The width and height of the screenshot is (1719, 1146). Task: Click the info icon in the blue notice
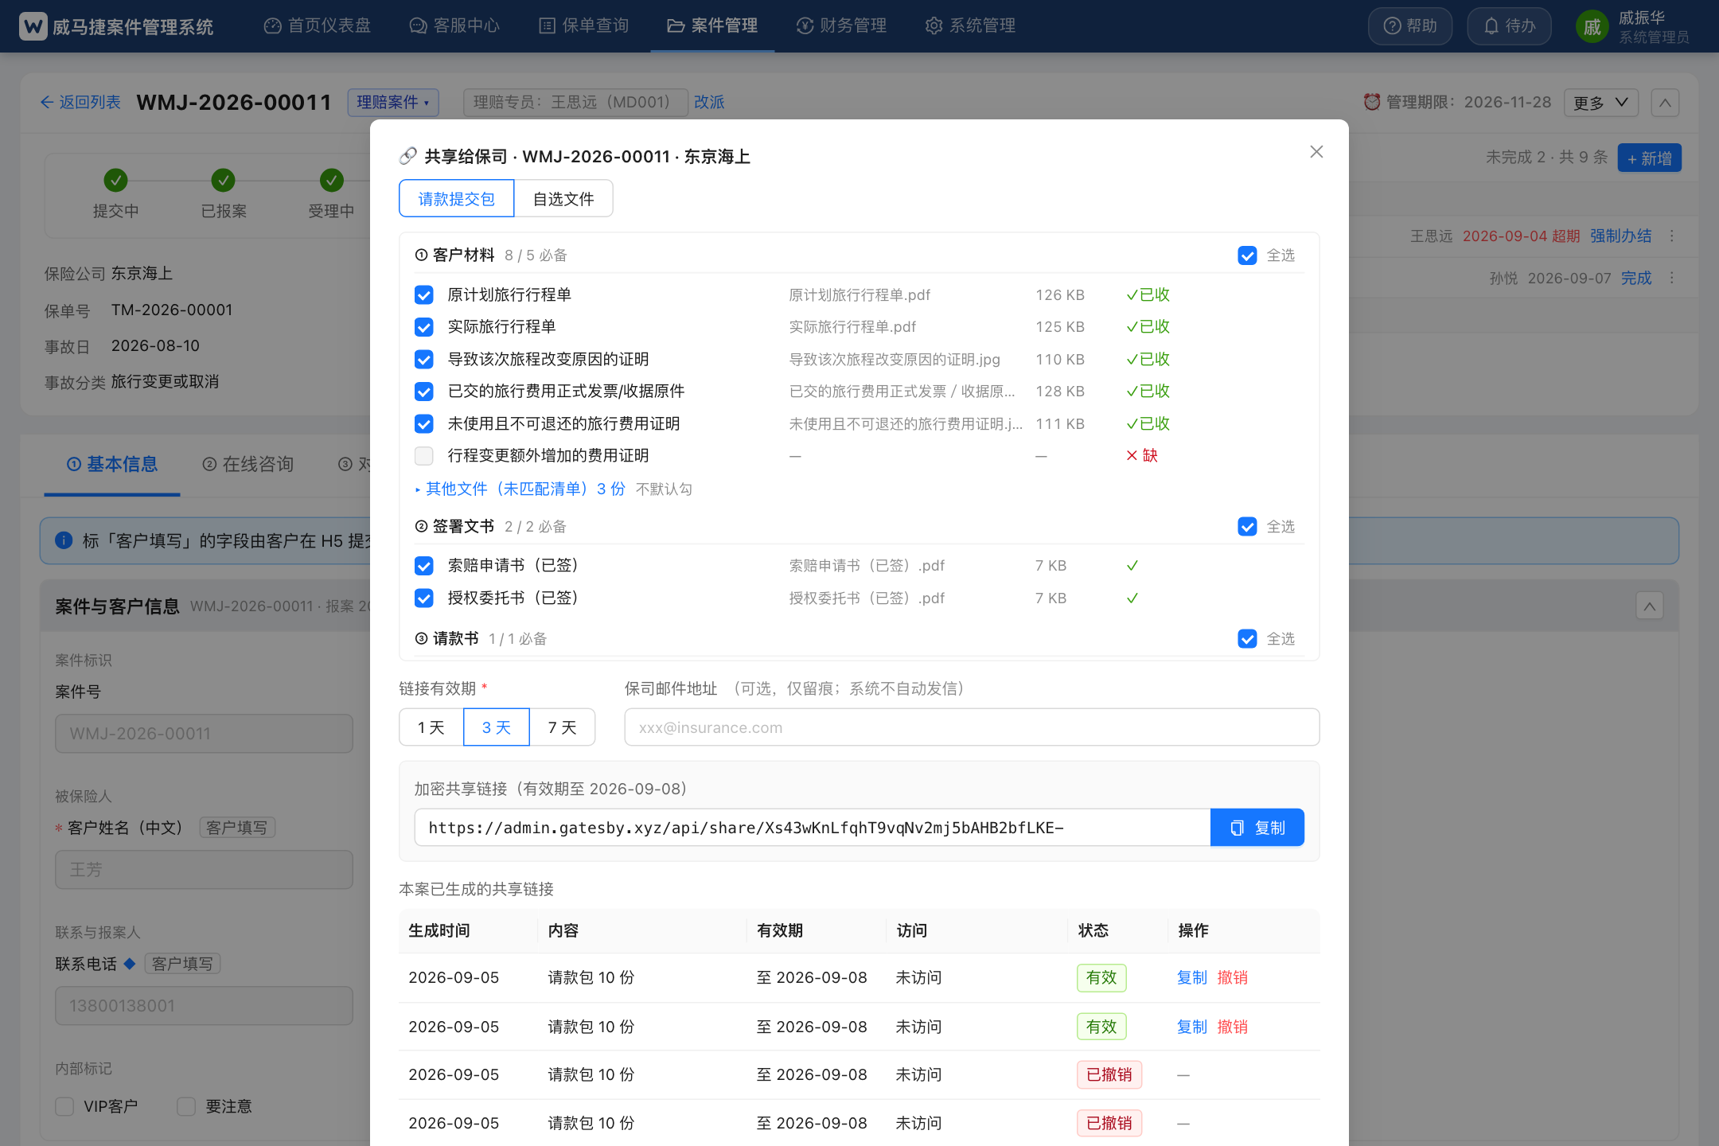tap(64, 541)
